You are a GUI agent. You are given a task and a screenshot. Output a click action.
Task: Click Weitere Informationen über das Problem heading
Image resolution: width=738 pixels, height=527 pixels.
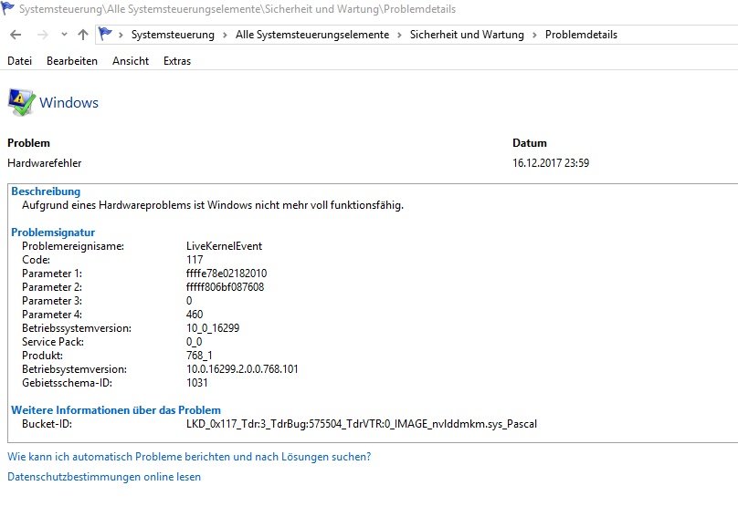[116, 410]
